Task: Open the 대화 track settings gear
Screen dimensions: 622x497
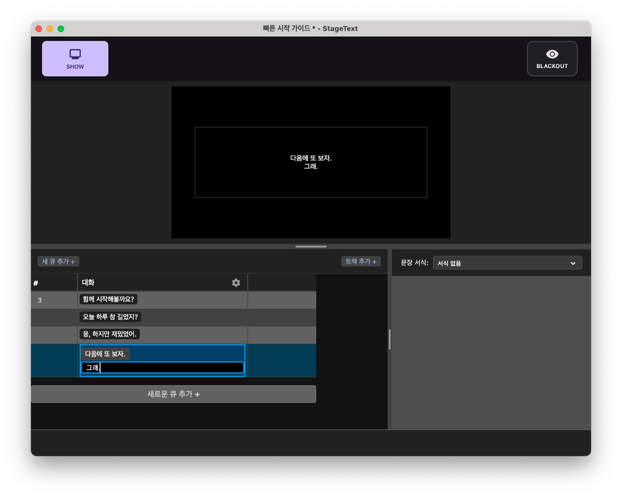Action: point(236,283)
